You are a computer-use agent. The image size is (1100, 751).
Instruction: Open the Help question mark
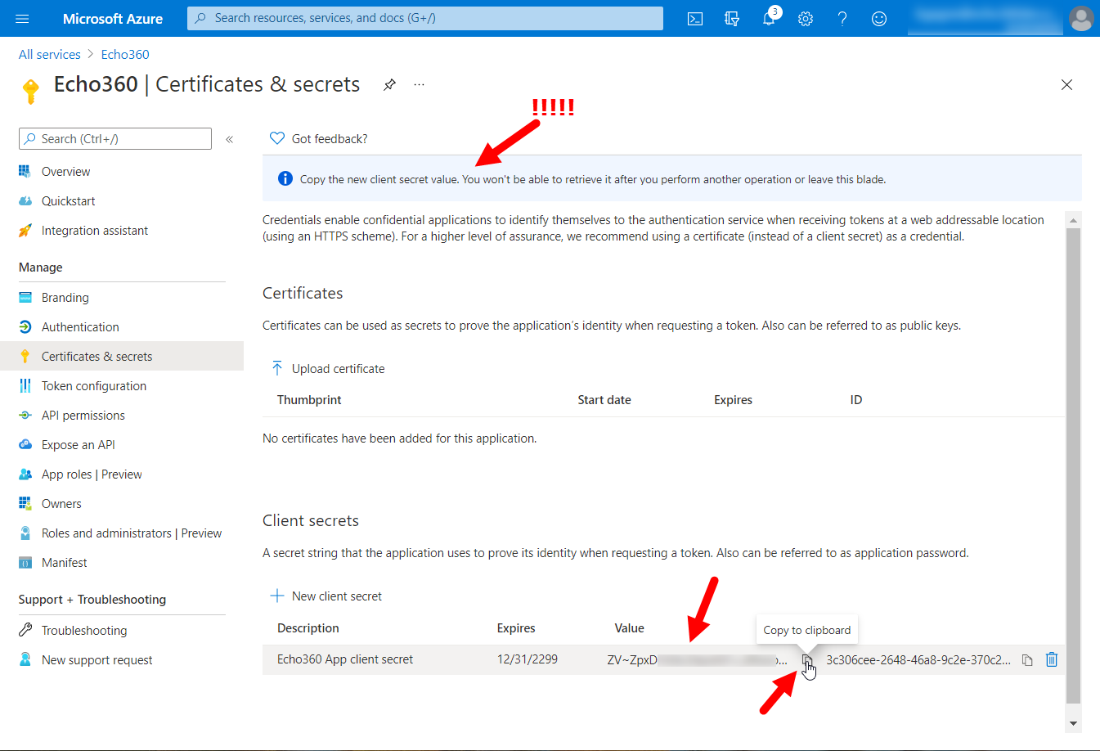(842, 19)
